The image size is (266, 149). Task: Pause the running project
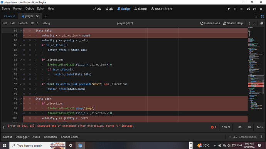tap(235, 9)
